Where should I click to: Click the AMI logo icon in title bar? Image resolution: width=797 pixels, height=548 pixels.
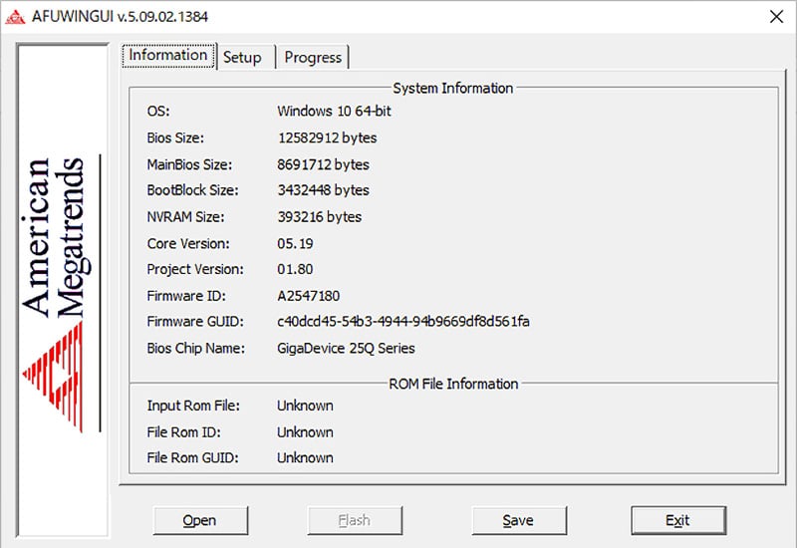click(15, 17)
